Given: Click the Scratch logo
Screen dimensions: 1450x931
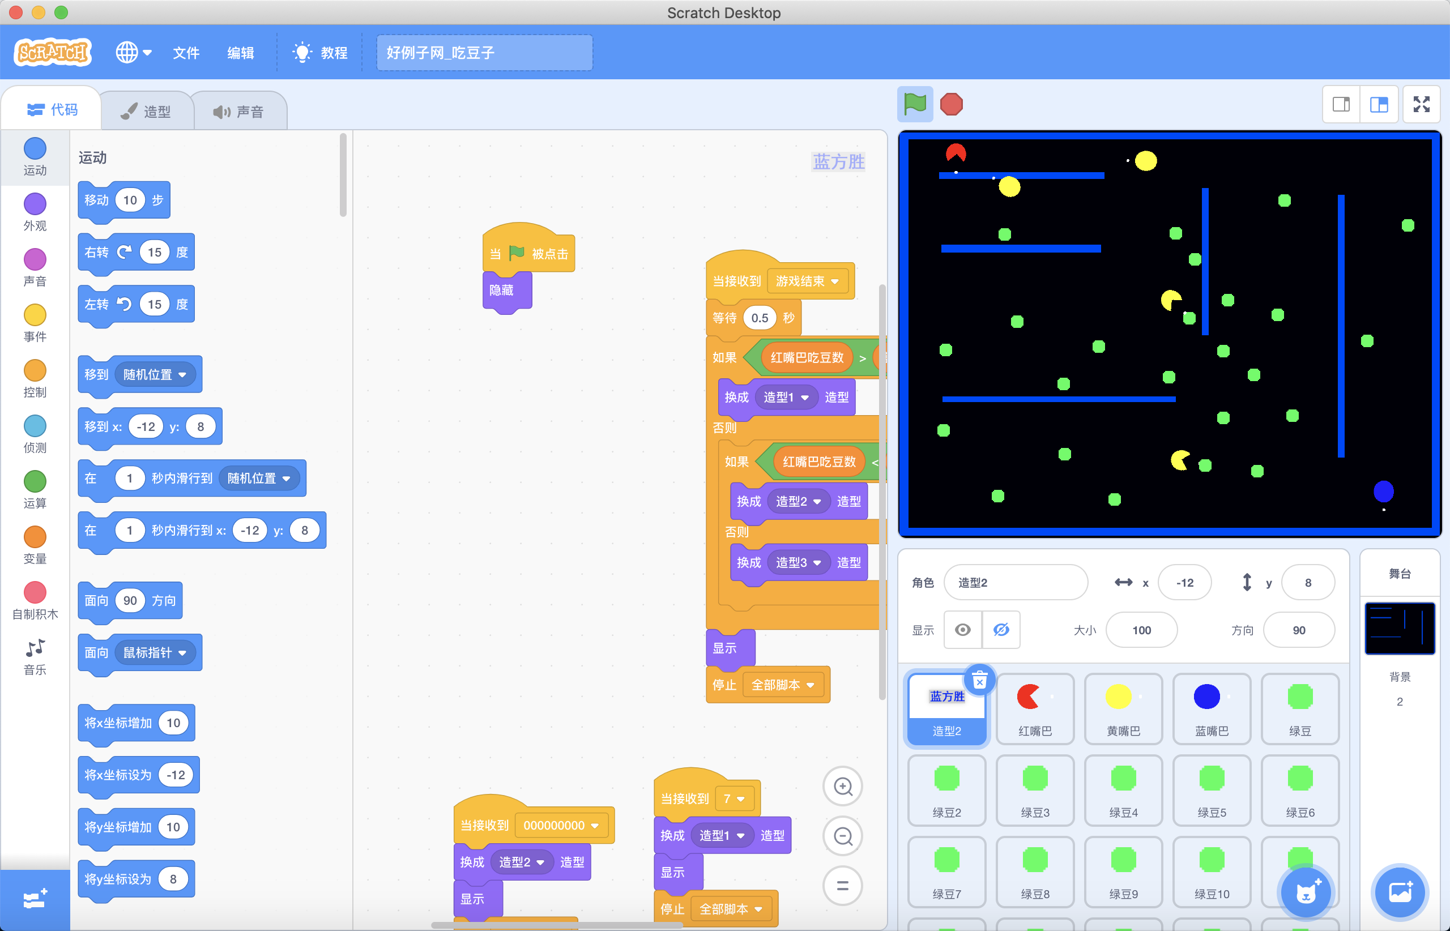Looking at the screenshot, I should (x=53, y=53).
